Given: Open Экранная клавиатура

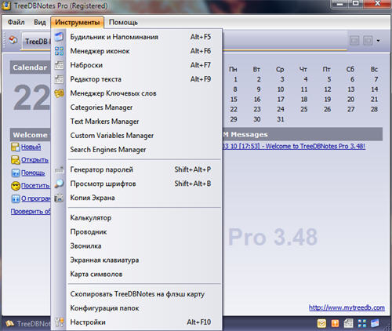Looking at the screenshot, I should 143,260.
